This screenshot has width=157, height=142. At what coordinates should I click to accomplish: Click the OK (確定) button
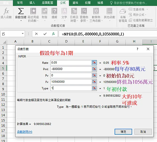123,132
